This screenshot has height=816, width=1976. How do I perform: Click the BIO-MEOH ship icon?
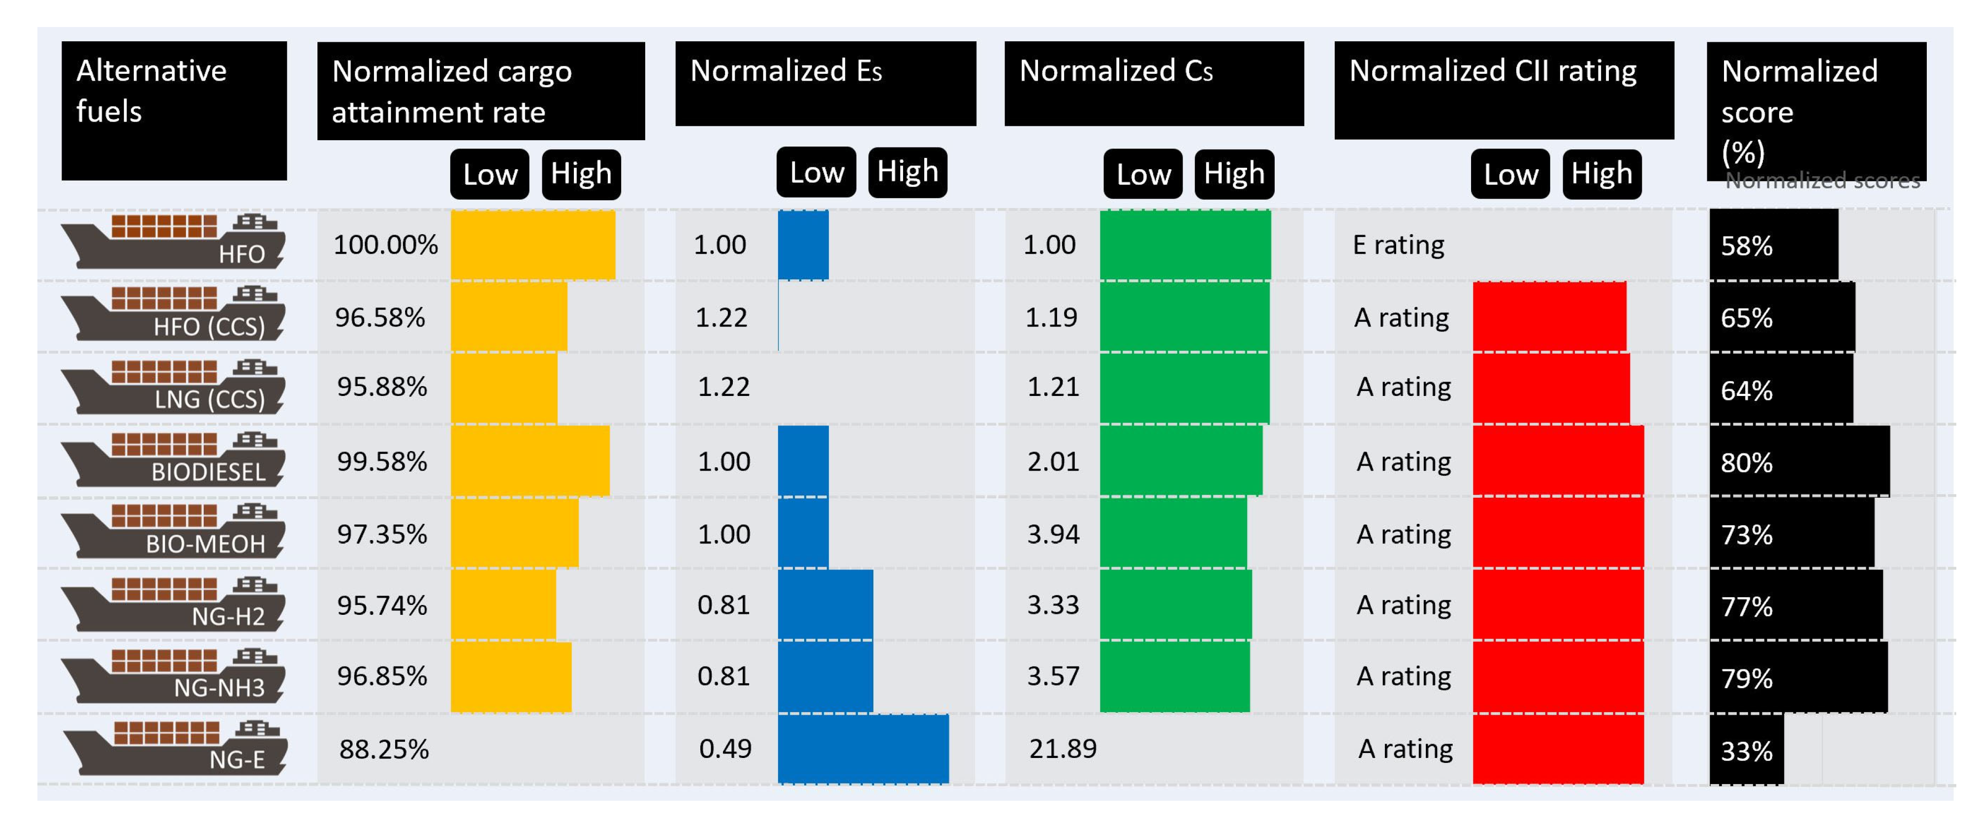173,531
